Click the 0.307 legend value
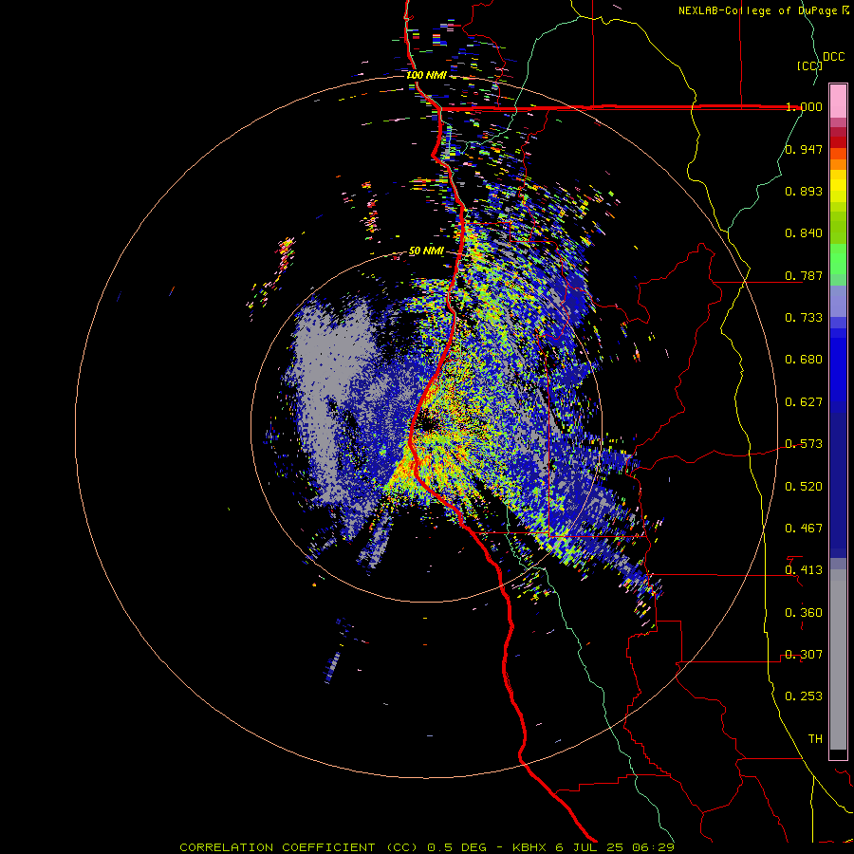 [x=804, y=655]
